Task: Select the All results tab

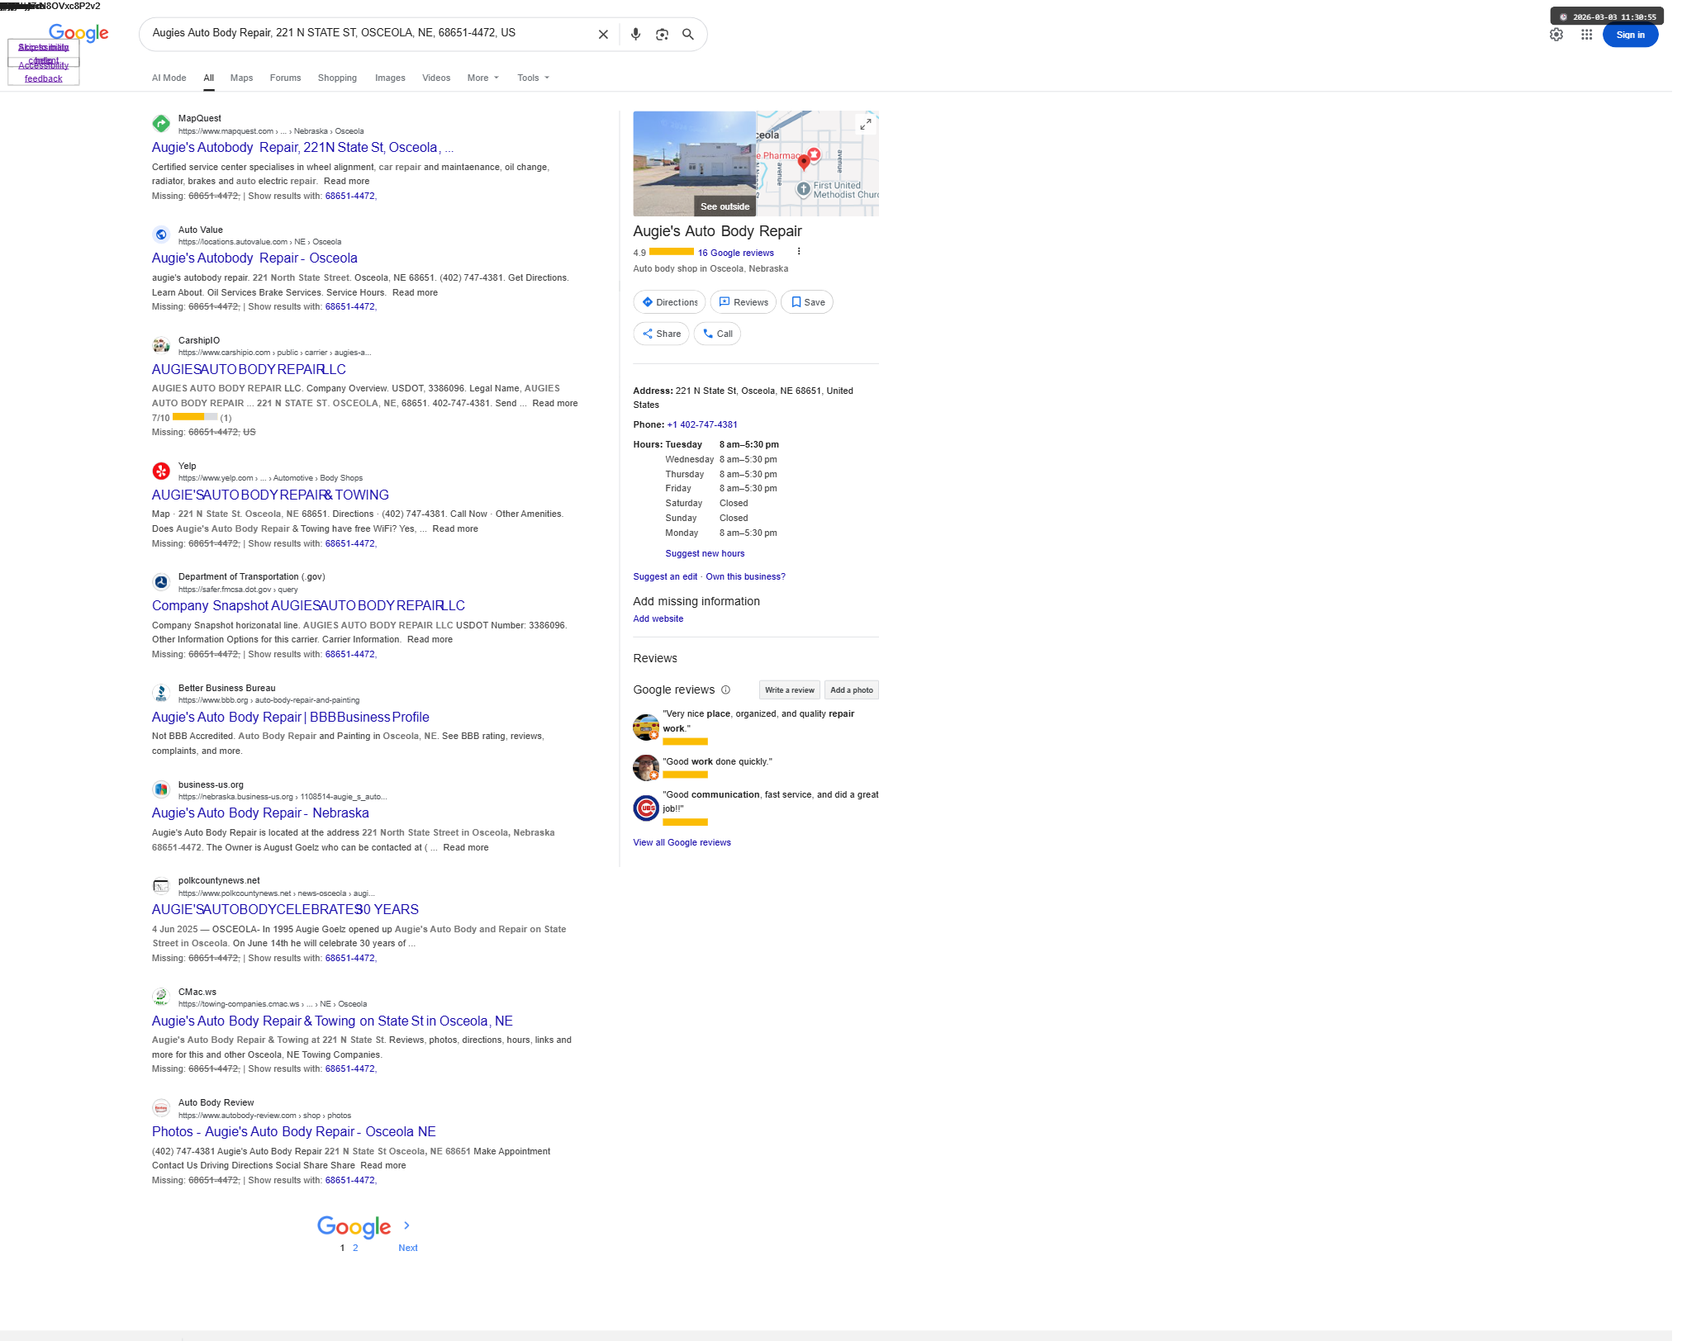Action: click(x=209, y=78)
